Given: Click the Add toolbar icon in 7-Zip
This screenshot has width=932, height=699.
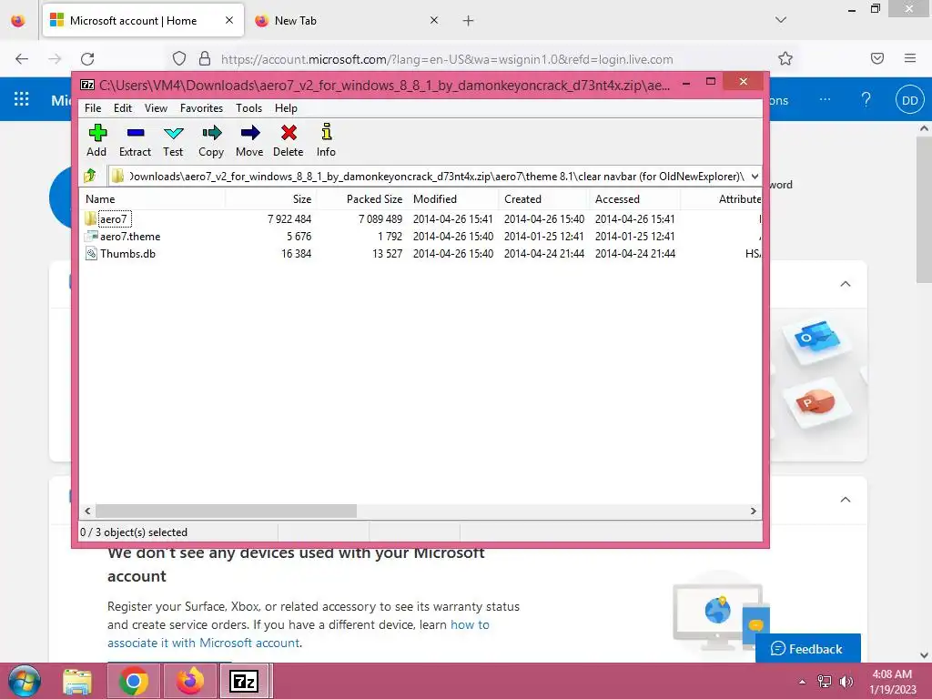Looking at the screenshot, I should (96, 140).
